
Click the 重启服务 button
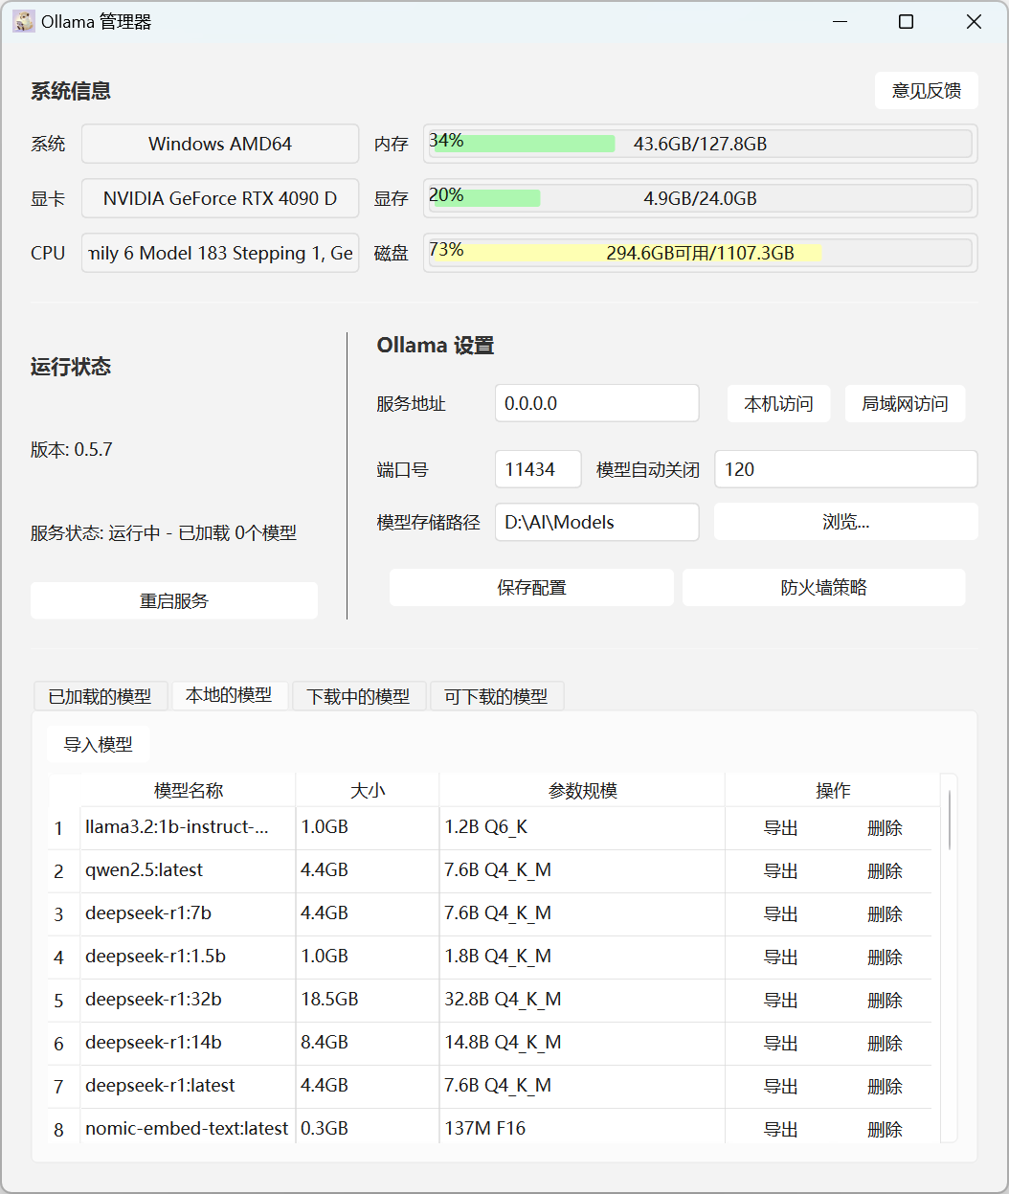pos(173,600)
